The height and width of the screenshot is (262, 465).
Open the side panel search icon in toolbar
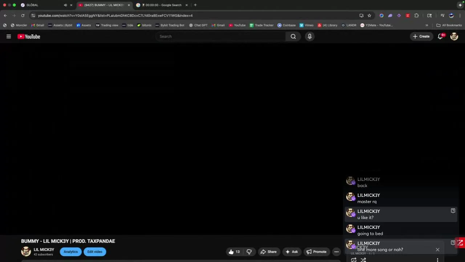point(429,16)
